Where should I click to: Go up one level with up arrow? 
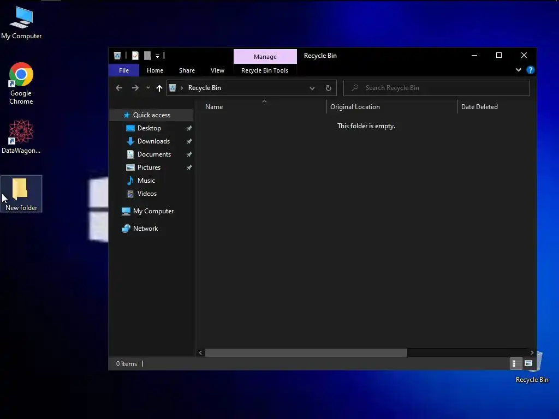tap(159, 88)
